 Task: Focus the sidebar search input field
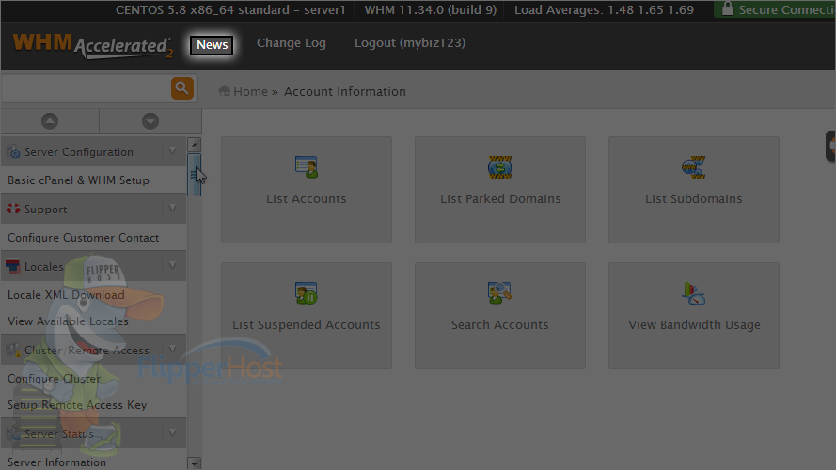pos(86,88)
